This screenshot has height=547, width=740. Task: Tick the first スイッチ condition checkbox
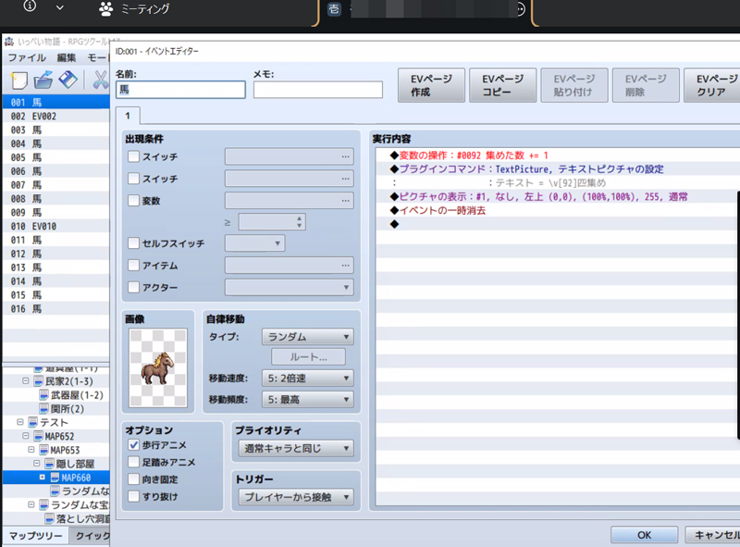coord(134,157)
